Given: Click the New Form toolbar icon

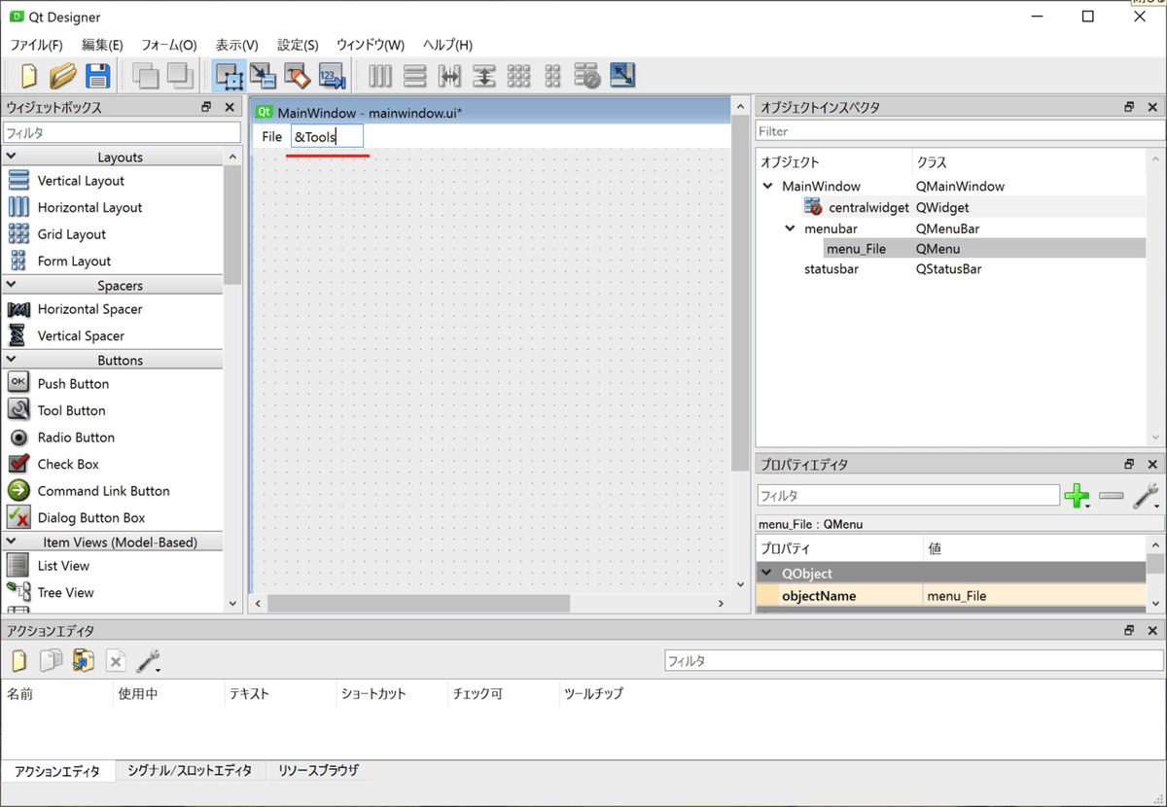Looking at the screenshot, I should (29, 76).
